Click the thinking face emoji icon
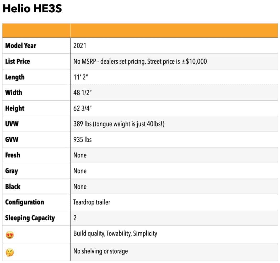 tap(10, 252)
